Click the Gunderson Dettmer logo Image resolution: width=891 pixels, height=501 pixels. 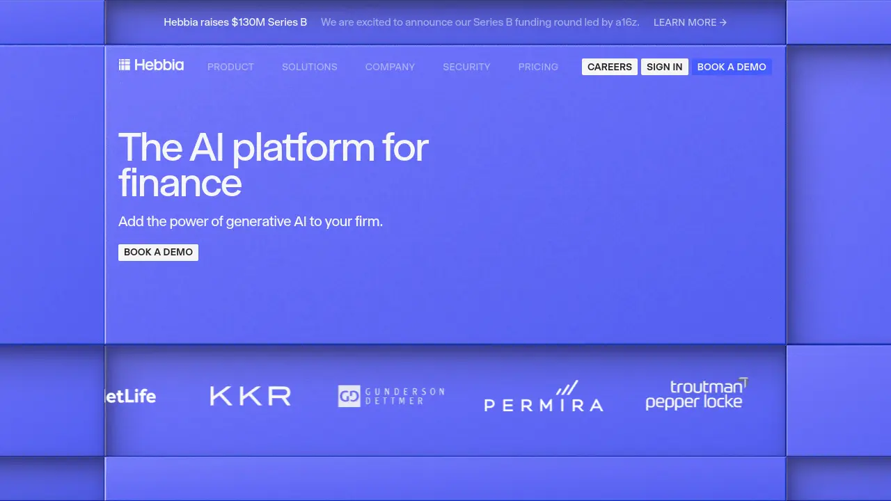[391, 396]
